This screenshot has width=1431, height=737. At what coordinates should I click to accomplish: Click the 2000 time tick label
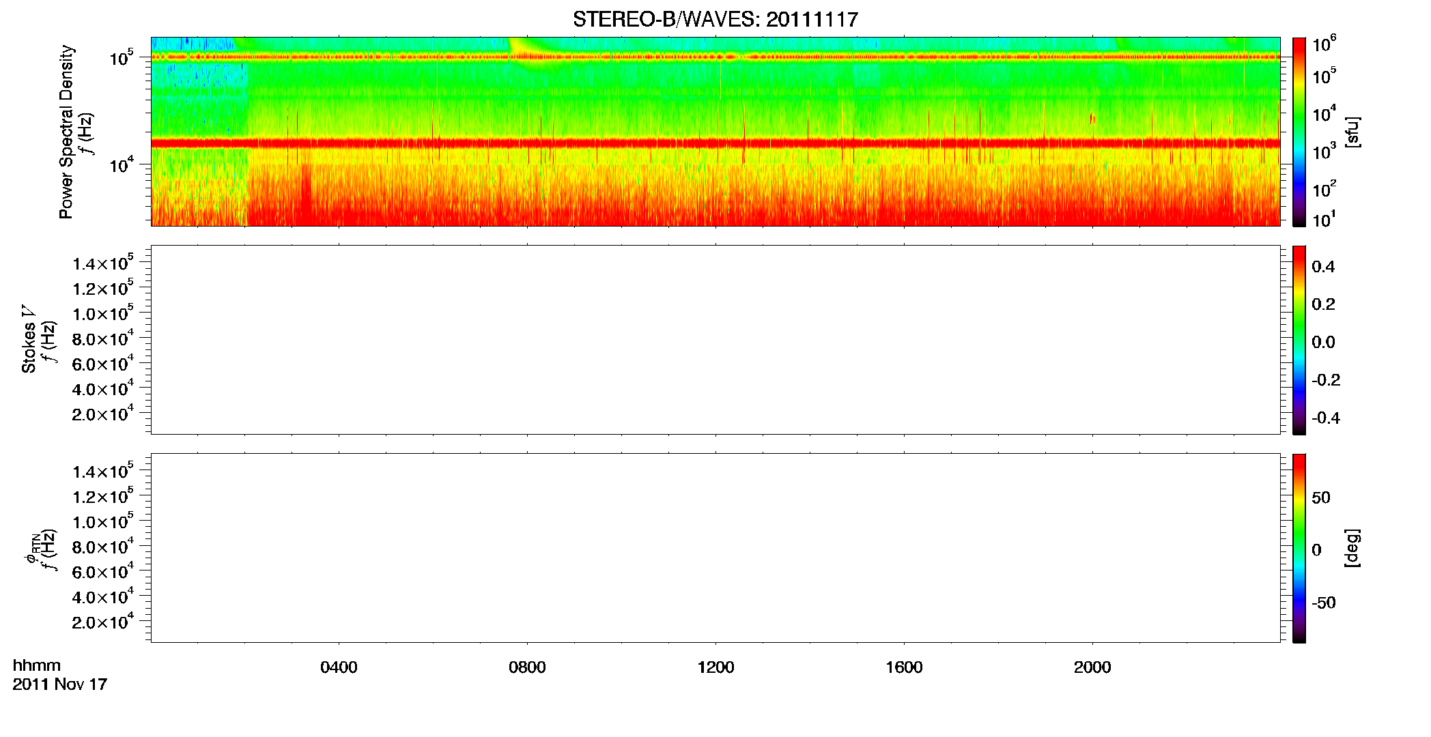[x=1092, y=667]
